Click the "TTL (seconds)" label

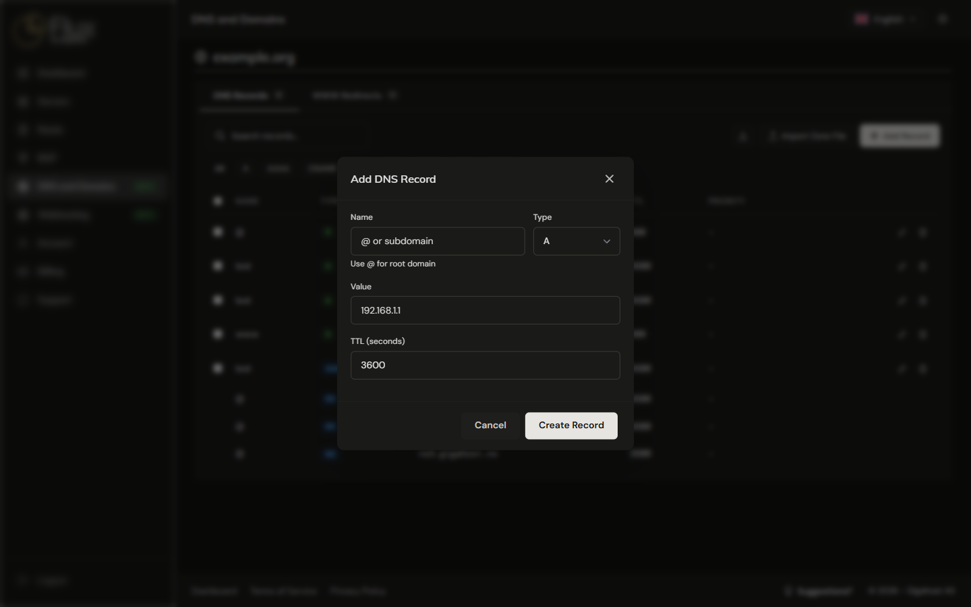pyautogui.click(x=378, y=341)
